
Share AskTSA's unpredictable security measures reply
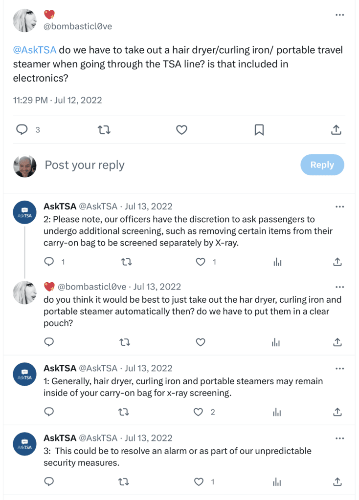[337, 481]
